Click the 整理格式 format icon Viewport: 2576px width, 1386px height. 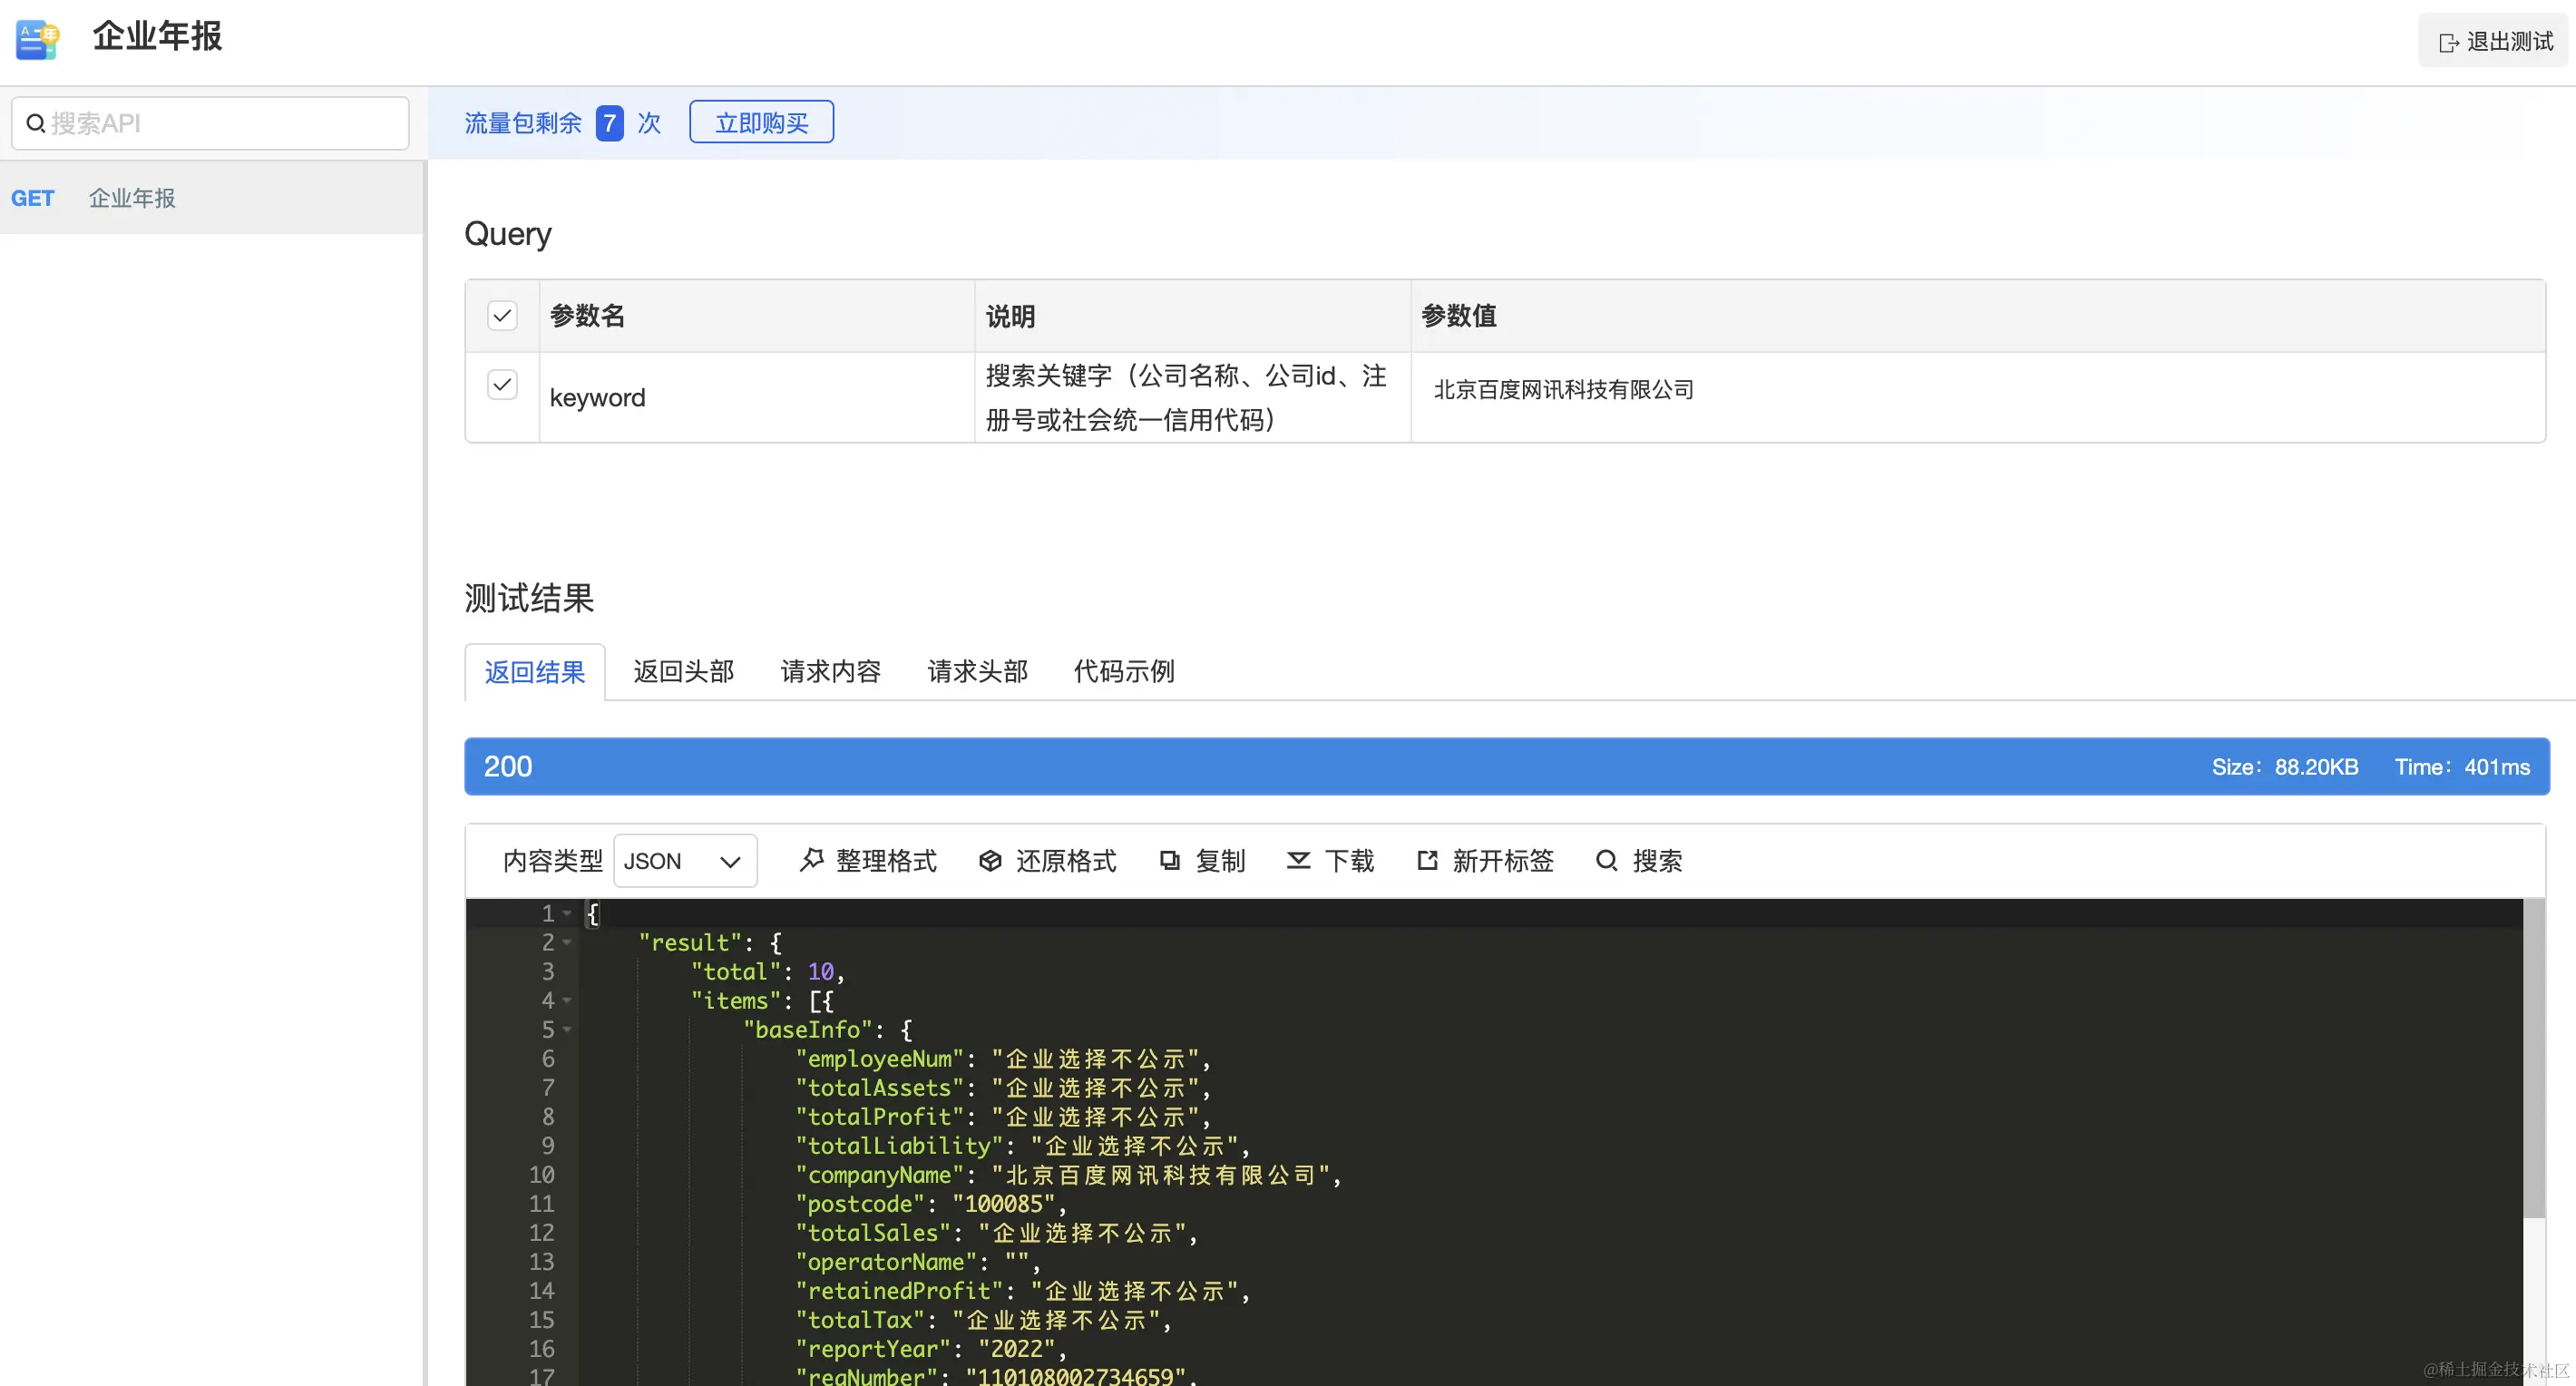click(x=811, y=860)
